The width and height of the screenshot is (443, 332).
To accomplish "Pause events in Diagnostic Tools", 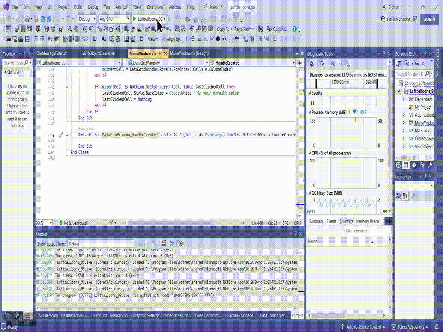I will 312,103.
